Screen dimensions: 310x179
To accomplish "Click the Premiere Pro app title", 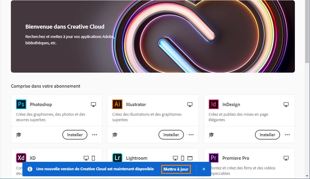I will click(236, 158).
